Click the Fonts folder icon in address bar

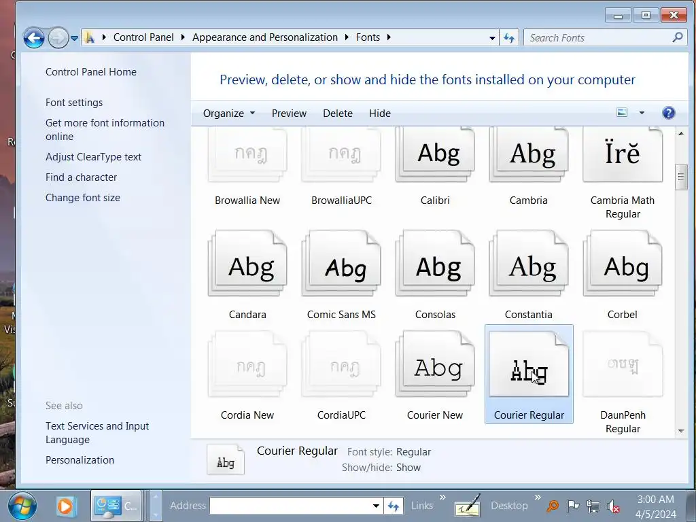coord(90,38)
